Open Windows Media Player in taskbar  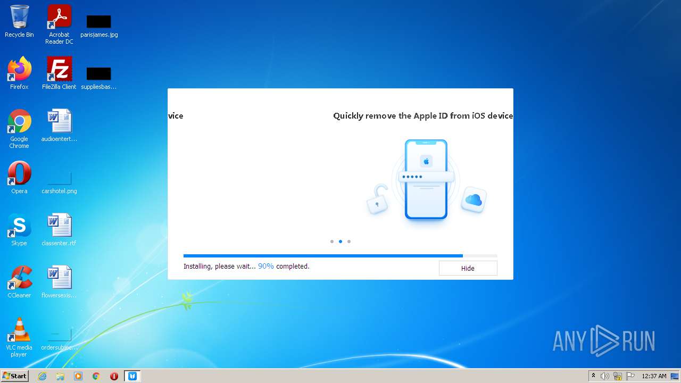[78, 376]
